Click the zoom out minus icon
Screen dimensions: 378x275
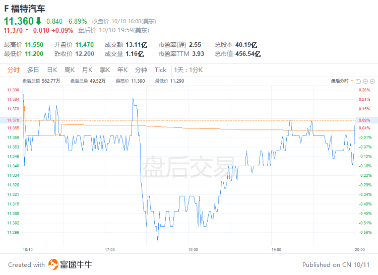(365, 82)
